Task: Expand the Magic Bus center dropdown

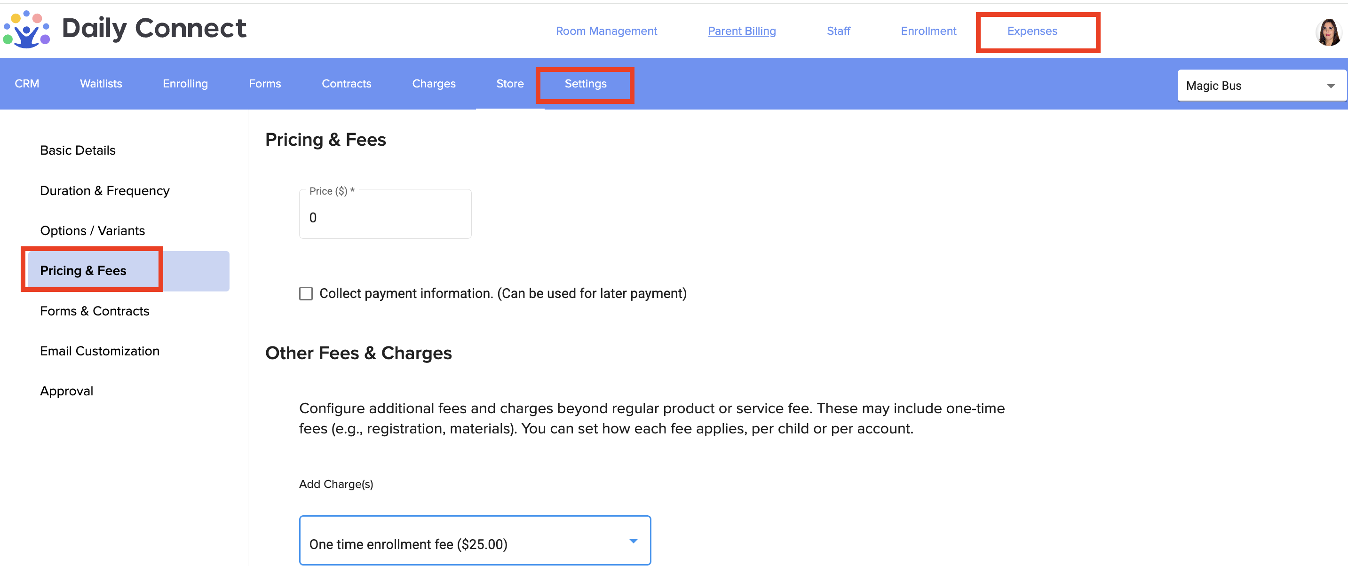Action: tap(1261, 86)
